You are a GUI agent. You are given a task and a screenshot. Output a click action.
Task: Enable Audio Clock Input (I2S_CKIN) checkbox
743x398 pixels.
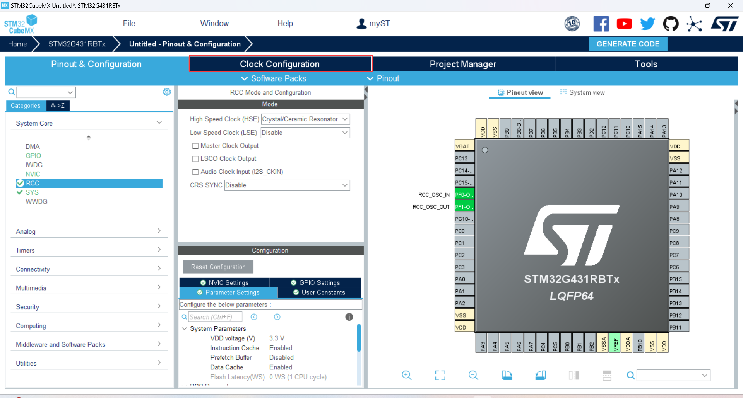point(195,172)
